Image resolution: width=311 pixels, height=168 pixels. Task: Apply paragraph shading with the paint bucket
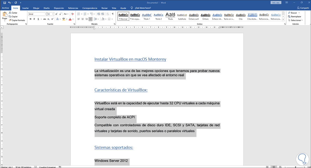pos(103,19)
